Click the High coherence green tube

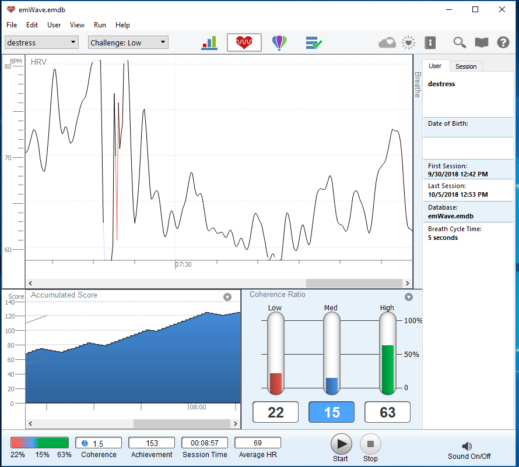388,353
